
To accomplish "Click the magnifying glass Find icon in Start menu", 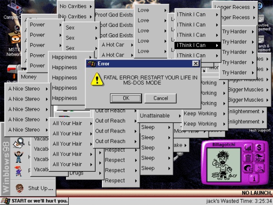I will [19, 143].
